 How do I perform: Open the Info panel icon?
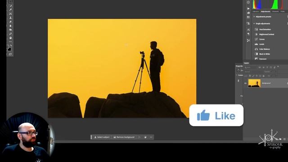(x=248, y=2)
